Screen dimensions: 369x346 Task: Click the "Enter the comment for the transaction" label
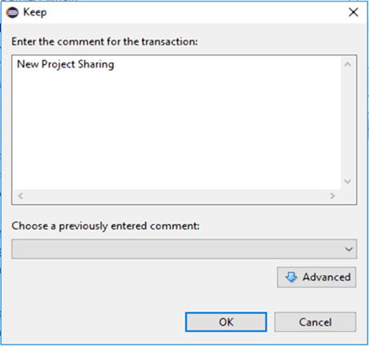pos(105,41)
